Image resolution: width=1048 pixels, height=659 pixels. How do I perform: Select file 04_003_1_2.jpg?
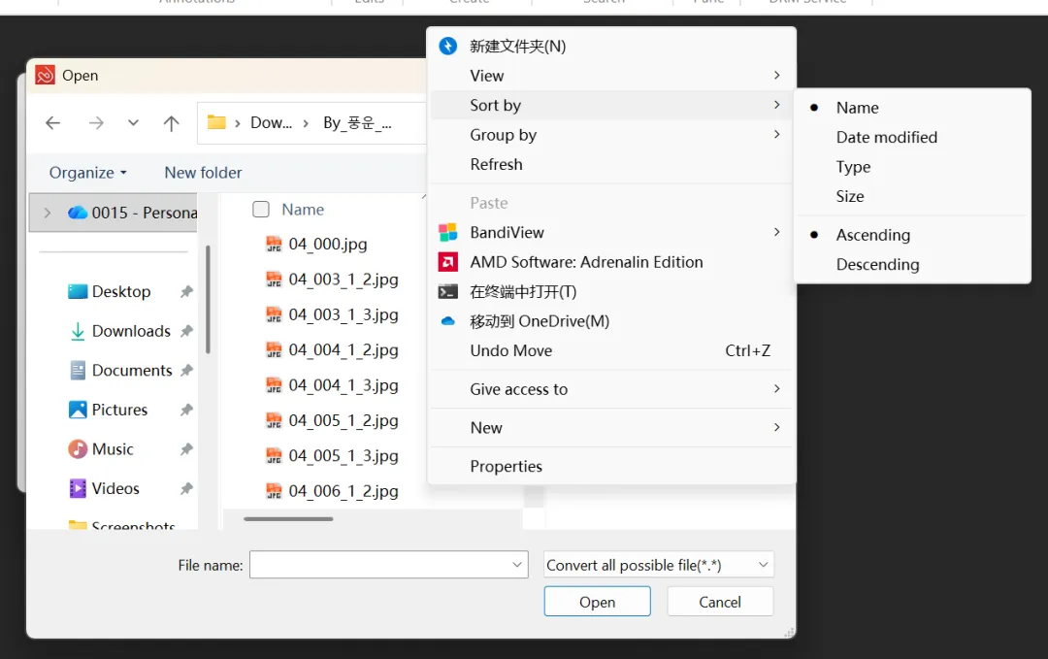point(332,280)
